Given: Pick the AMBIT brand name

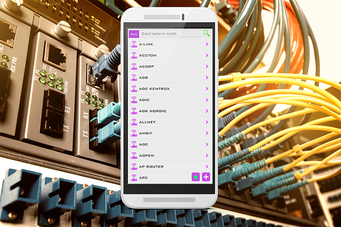Looking at the screenshot, I should pyautogui.click(x=146, y=133).
